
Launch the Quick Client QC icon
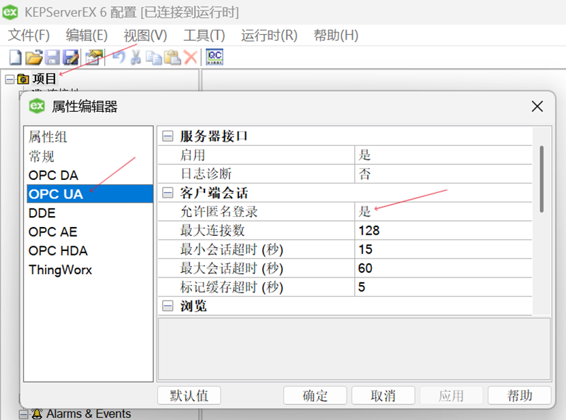point(215,57)
